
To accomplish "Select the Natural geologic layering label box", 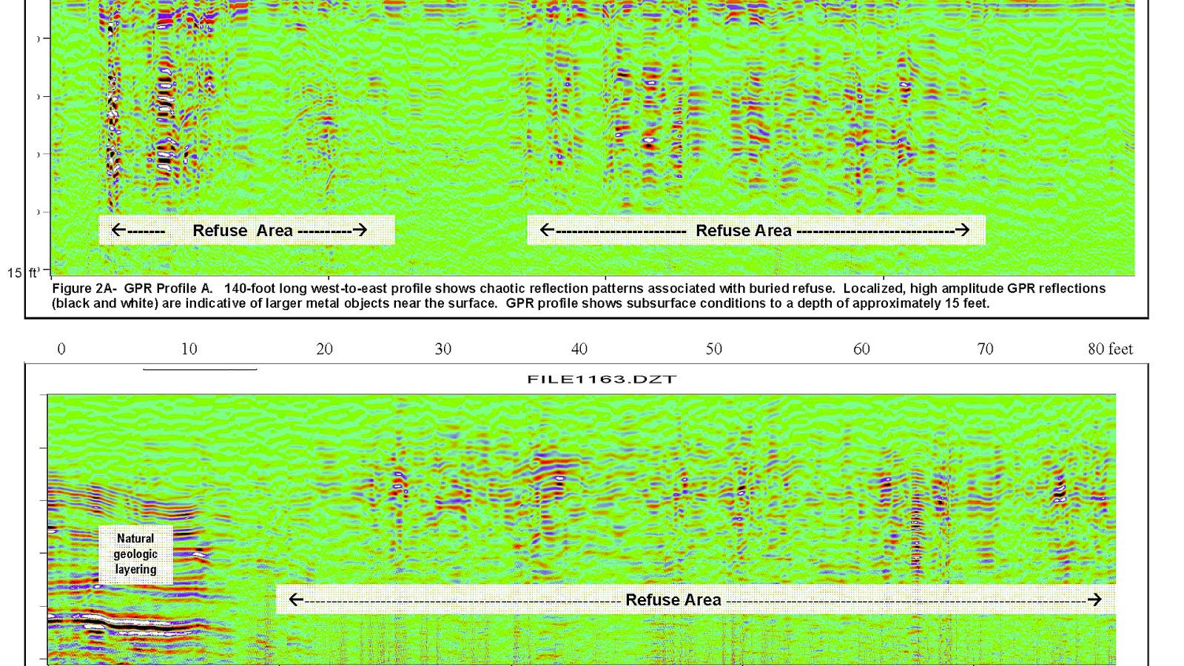I will click(x=137, y=554).
